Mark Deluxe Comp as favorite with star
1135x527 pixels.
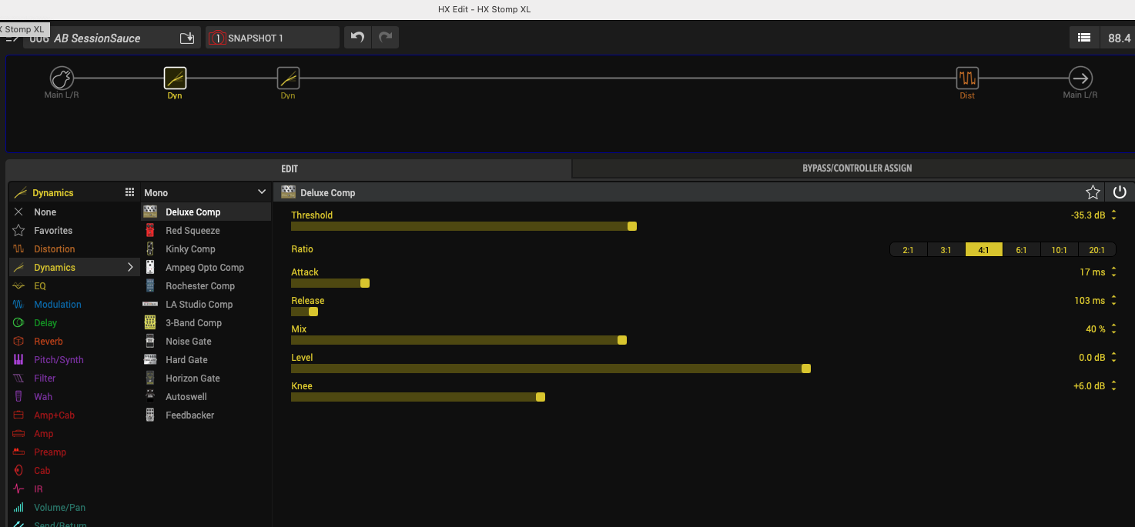(1093, 192)
